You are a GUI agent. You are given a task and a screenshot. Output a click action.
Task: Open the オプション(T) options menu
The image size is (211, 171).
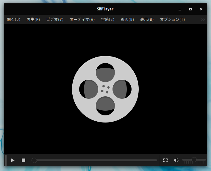tap(172, 20)
